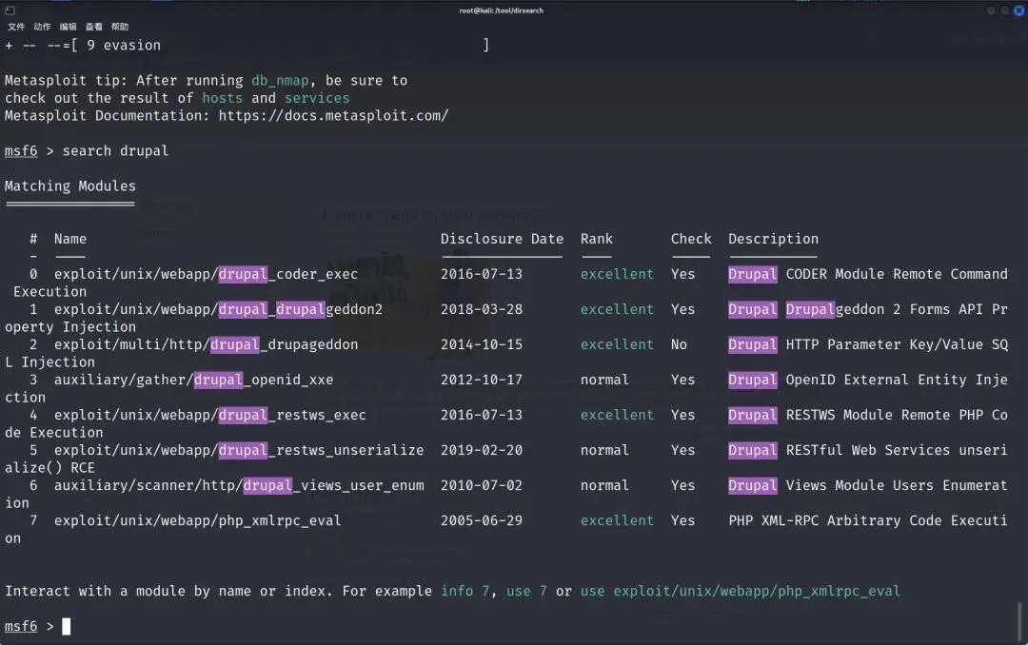Click 'normal' rank of the drupal_openid_xxe row
Viewport: 1028px width, 645px height.
[x=604, y=381]
